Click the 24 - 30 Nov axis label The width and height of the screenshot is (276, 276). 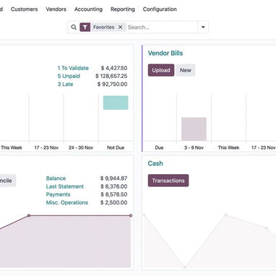coord(81,147)
